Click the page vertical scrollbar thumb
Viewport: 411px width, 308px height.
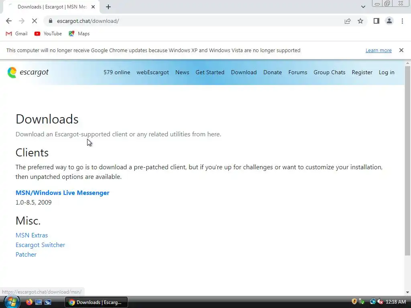[x=408, y=161]
